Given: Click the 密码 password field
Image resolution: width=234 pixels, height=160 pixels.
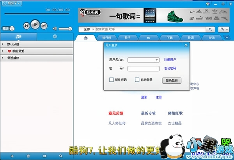Looking at the screenshot, I should [x=144, y=68].
